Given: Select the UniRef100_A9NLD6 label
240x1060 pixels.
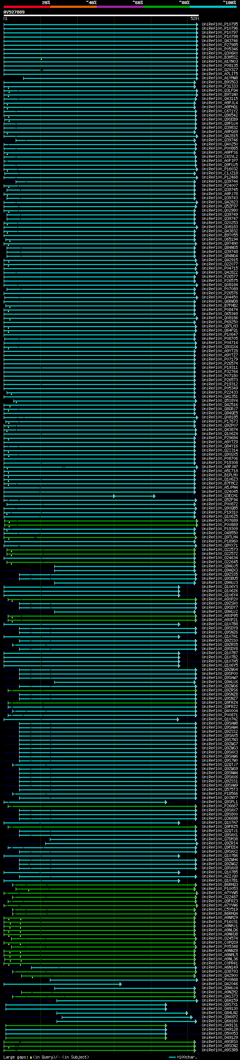Looking at the screenshot, I should [220, 930].
